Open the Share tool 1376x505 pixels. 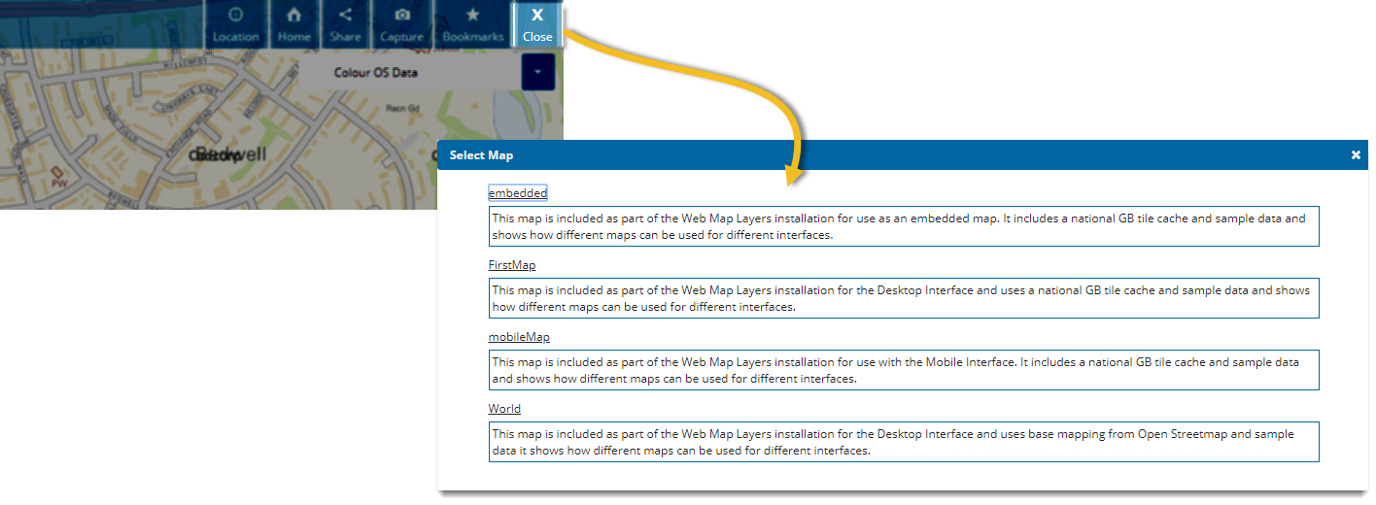(345, 24)
